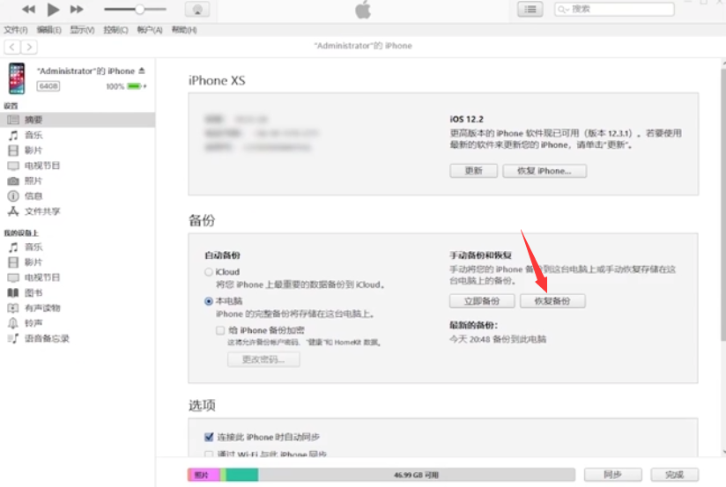The height and width of the screenshot is (487, 726).
Task: Open the 编辑(E) menu
Action: 49,30
